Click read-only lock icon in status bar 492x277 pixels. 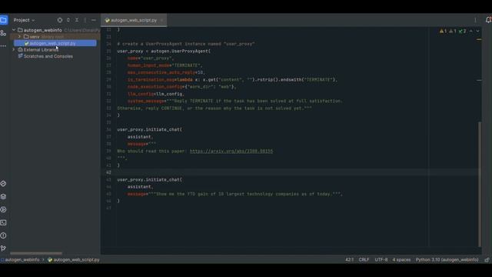tap(487, 260)
